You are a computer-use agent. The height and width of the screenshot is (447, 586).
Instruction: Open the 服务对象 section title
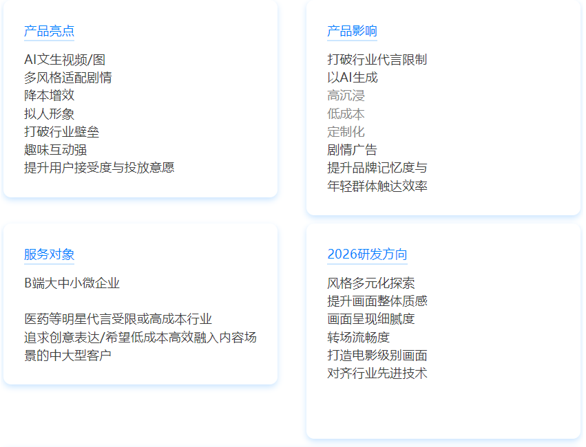coord(49,254)
